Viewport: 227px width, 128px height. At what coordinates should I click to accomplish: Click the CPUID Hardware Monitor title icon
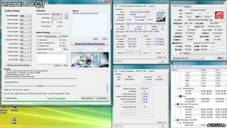[x=172, y=63]
